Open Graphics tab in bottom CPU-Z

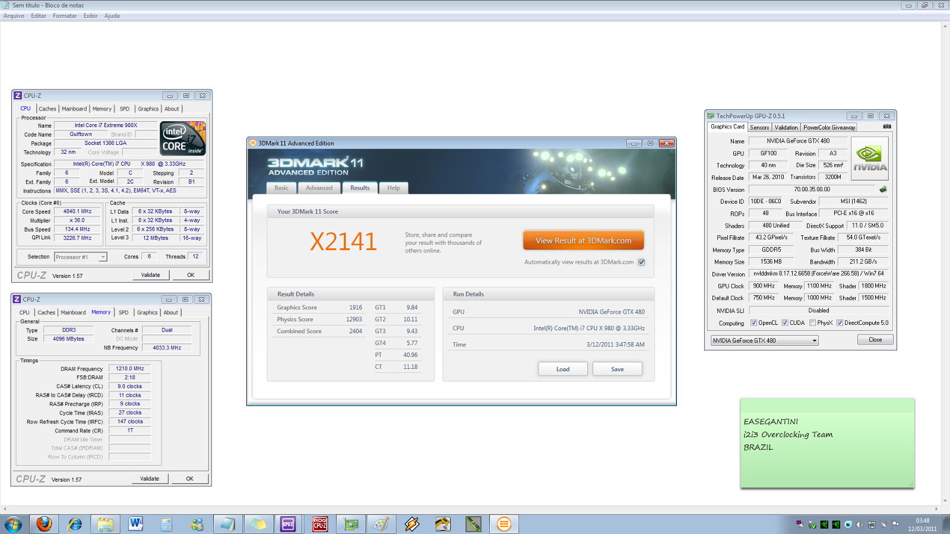pyautogui.click(x=147, y=312)
